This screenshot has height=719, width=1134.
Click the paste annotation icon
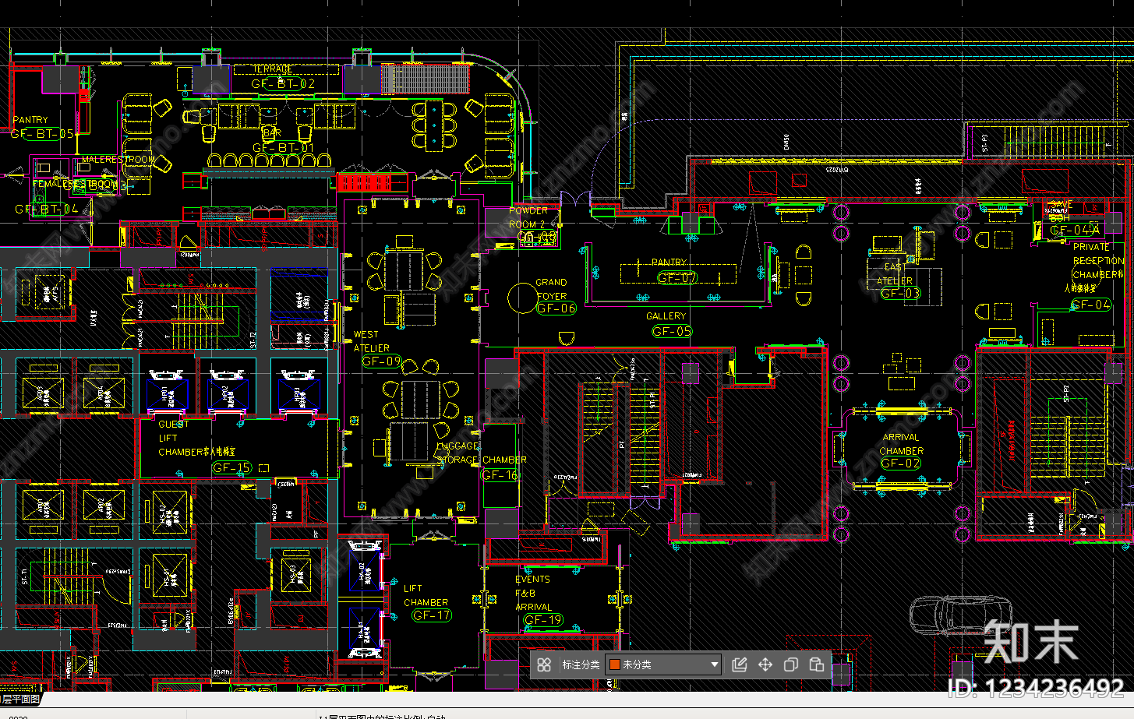point(816,664)
